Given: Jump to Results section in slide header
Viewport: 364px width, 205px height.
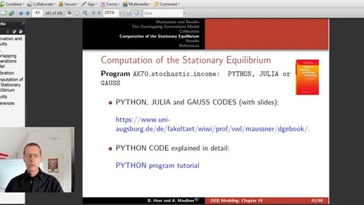Looking at the screenshot, I should 192,41.
